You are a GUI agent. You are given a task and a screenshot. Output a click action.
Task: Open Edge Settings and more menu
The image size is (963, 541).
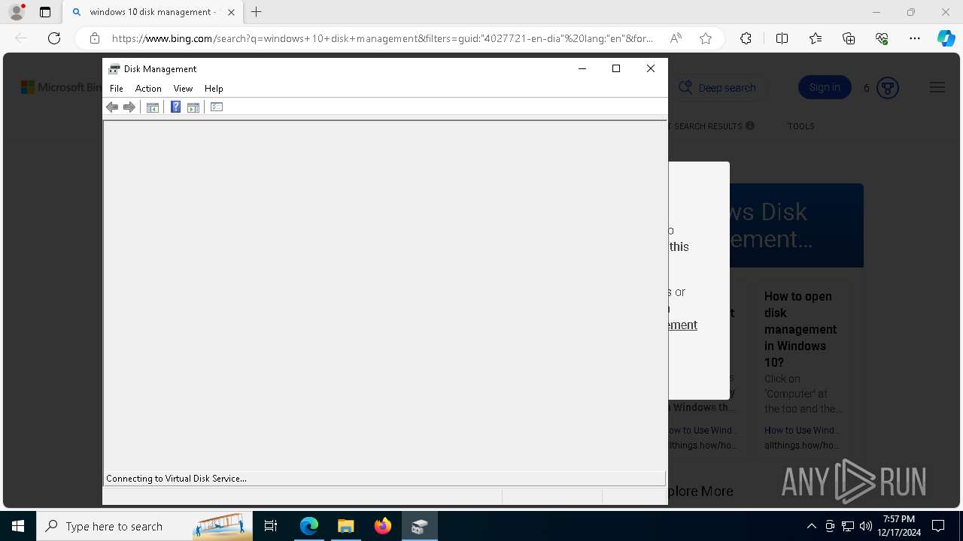coord(915,38)
